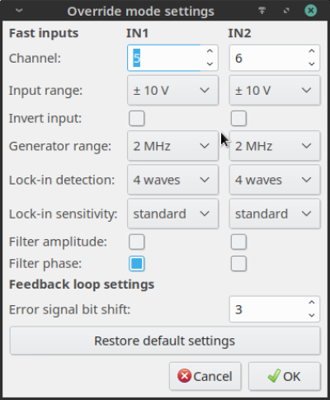Open IN1 Input range dropdown
Screen dimensions: 330x400
173,91
